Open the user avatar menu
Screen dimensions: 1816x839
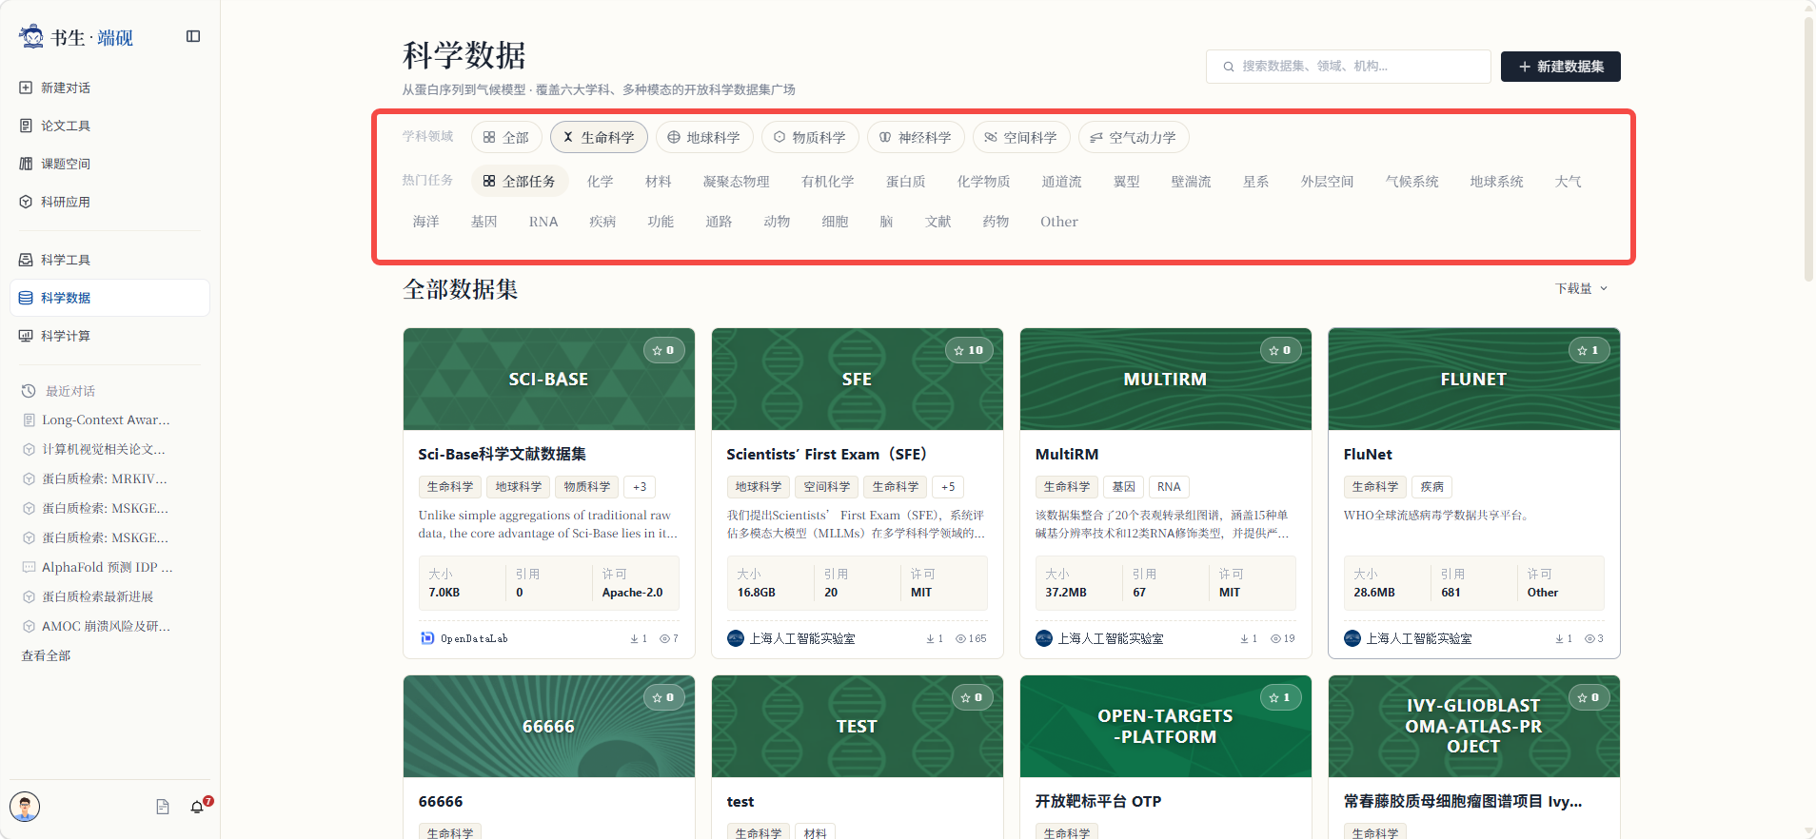[25, 807]
